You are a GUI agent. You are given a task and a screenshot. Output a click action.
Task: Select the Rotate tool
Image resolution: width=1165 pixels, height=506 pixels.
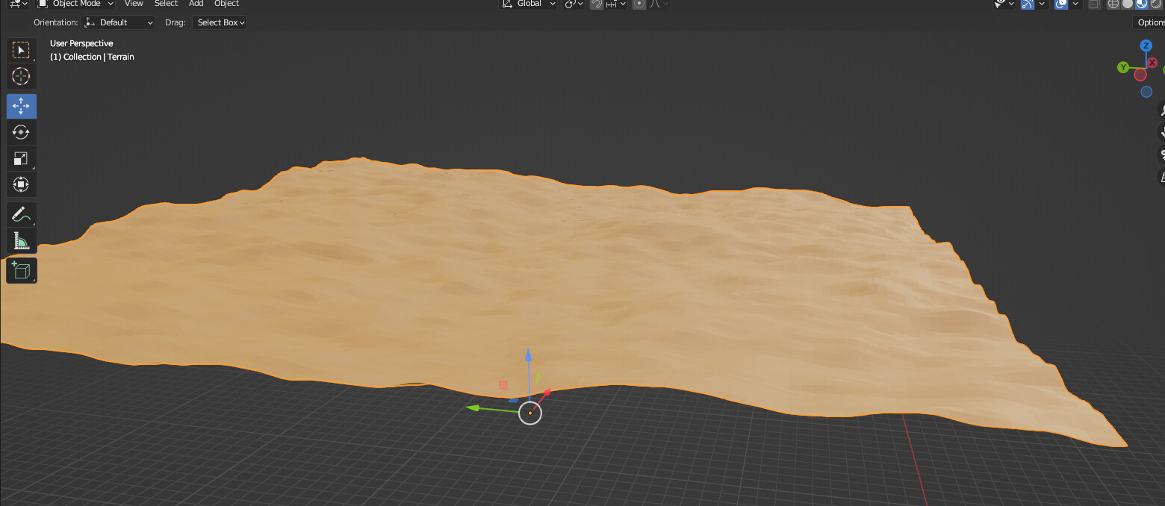tap(21, 132)
